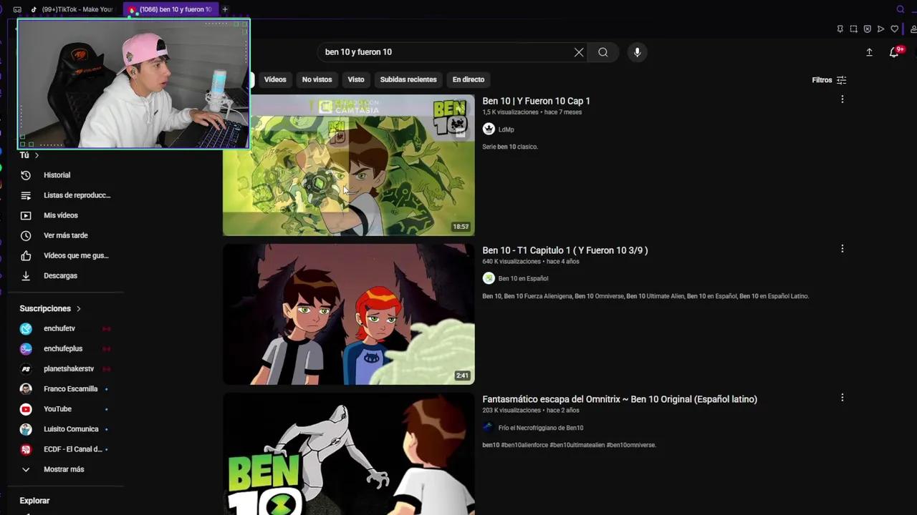Play the 18:57 Ben 10 Cap 1 thumbnail

348,165
